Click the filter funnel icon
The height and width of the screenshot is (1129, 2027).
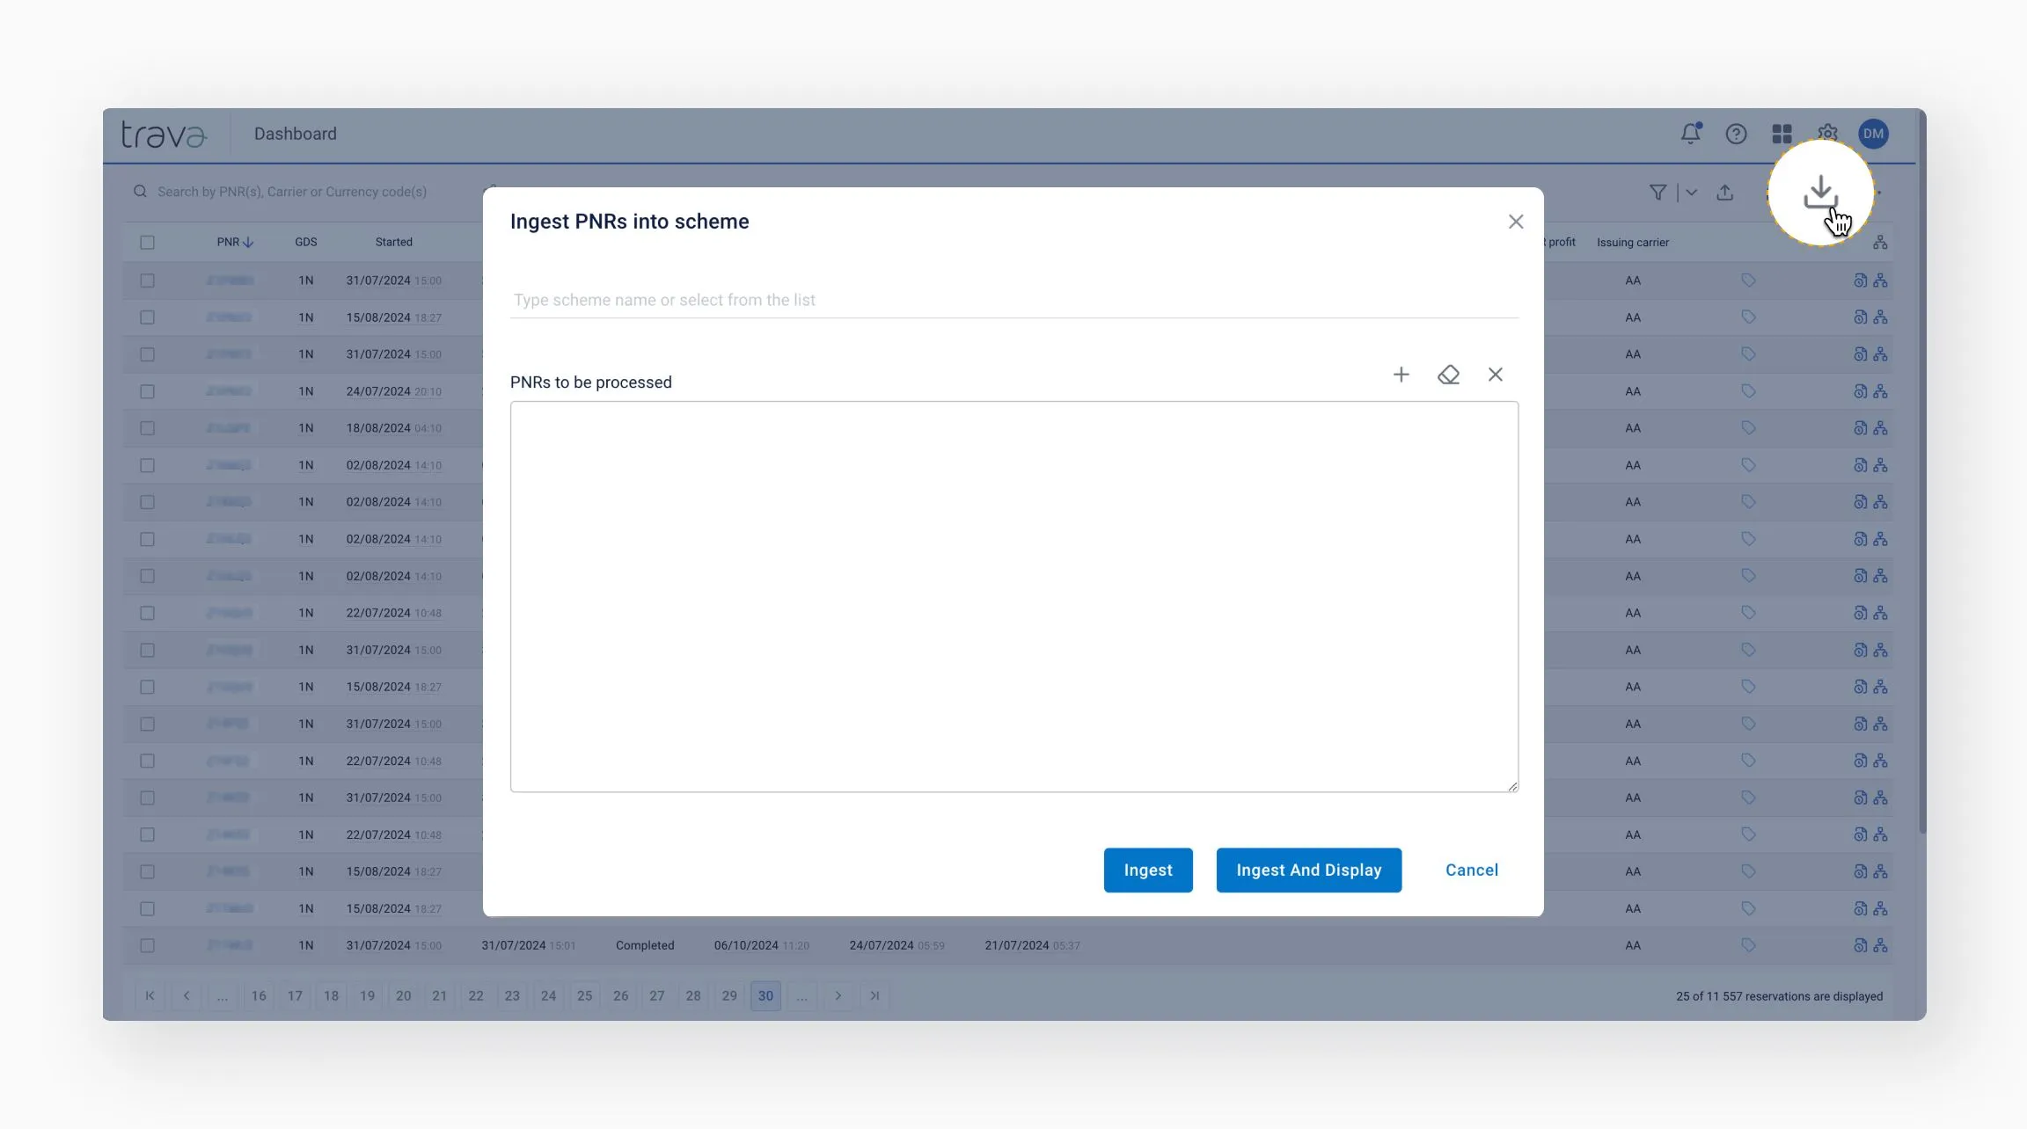(1657, 193)
